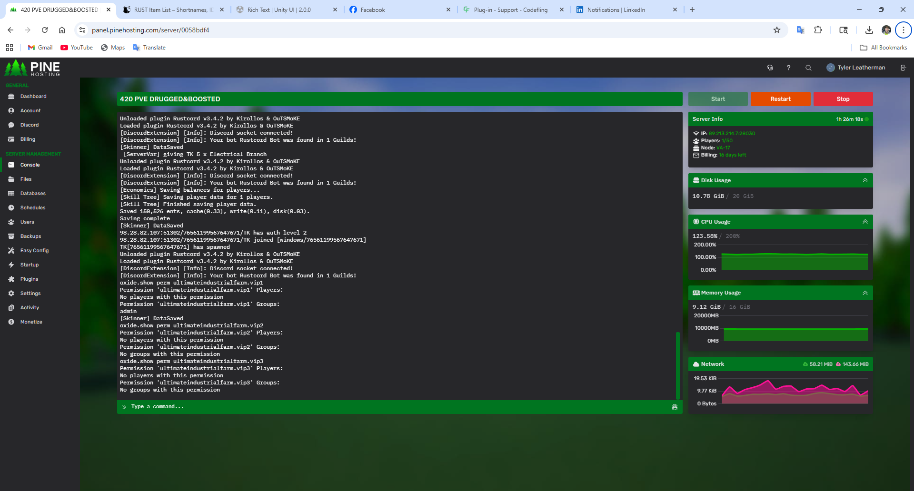Switch to the Plug-in Support Codefling tab
The image size is (914, 491).
(x=510, y=10)
